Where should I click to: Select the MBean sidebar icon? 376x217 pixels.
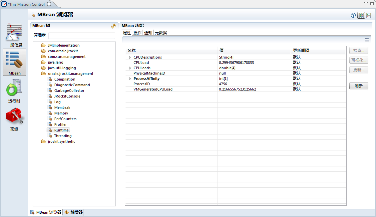point(14,62)
